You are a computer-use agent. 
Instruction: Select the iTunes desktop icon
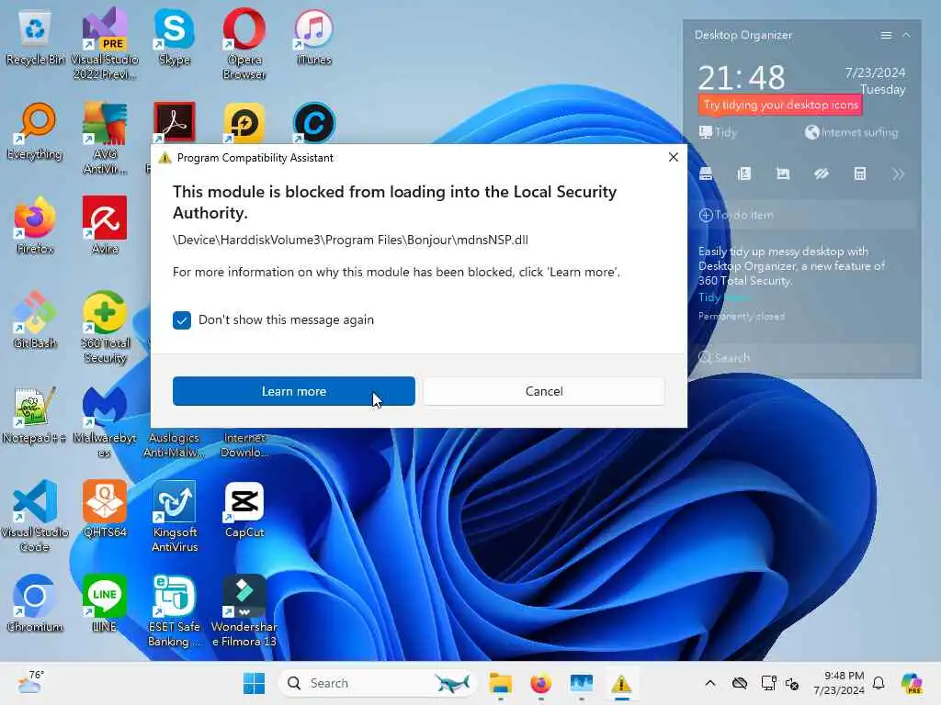(x=313, y=39)
